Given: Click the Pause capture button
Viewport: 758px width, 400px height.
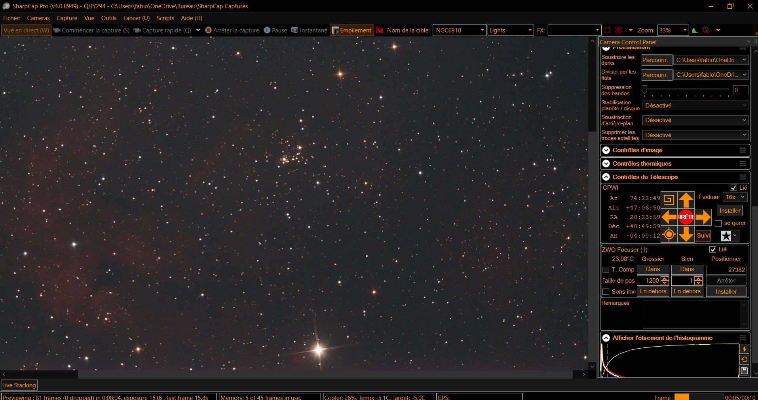Looking at the screenshot, I should pos(275,30).
